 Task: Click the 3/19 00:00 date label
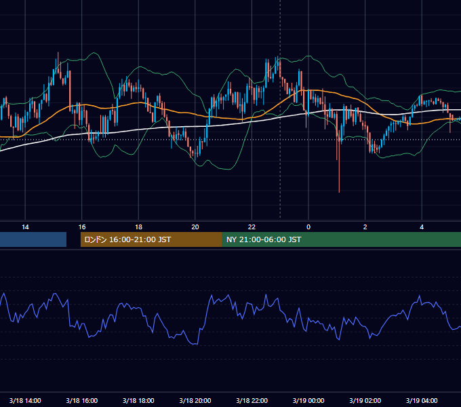click(x=308, y=400)
